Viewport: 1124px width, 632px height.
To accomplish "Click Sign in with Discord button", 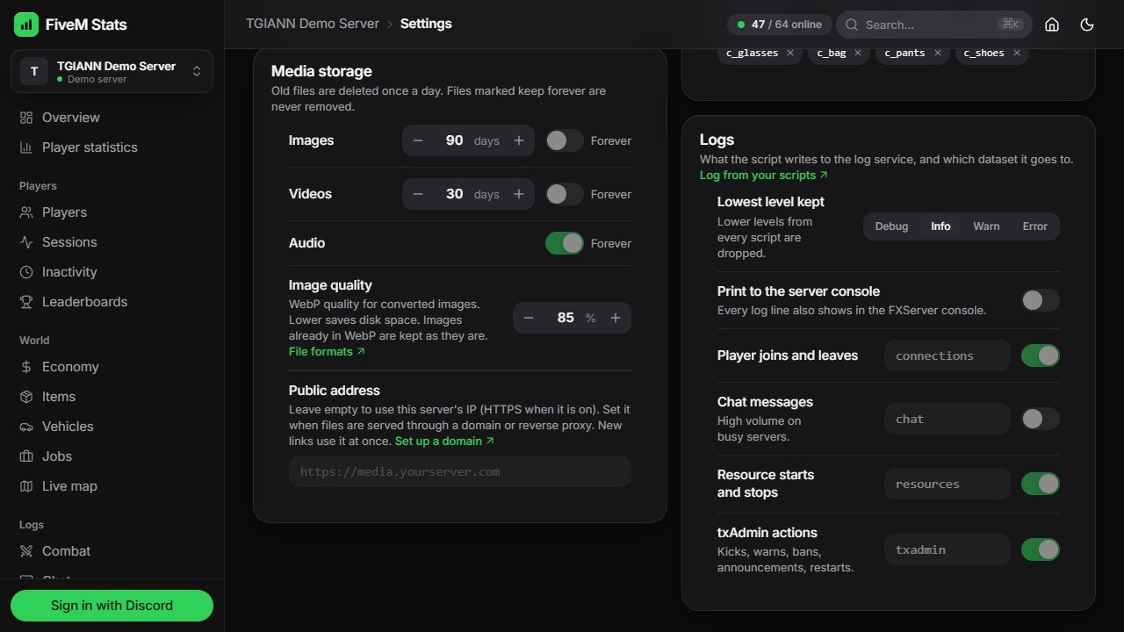I will point(112,606).
